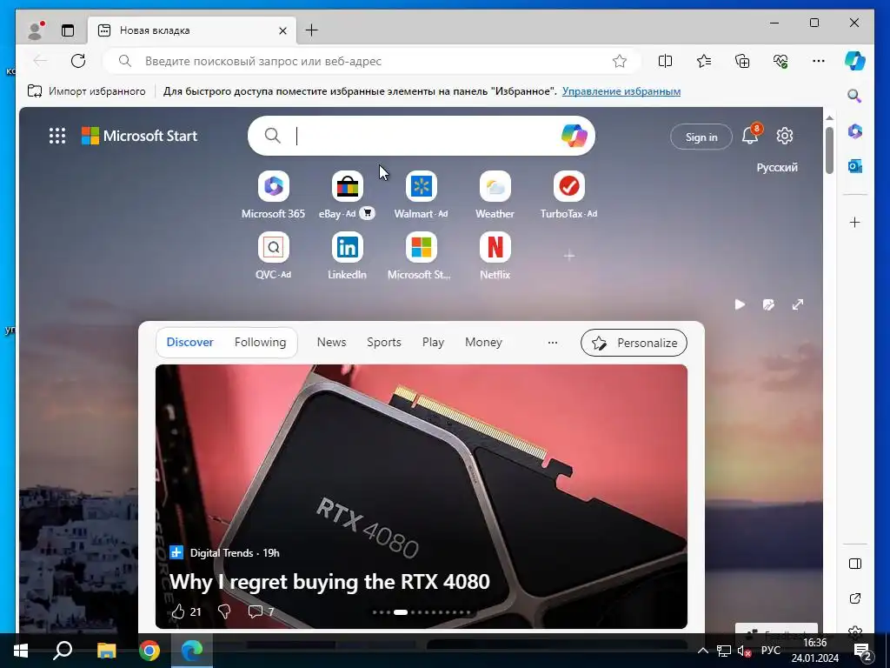Open the Outlook sidebar icon
This screenshot has width=890, height=668.
point(855,166)
